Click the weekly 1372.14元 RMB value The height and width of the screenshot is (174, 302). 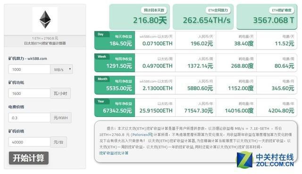tap(200, 66)
